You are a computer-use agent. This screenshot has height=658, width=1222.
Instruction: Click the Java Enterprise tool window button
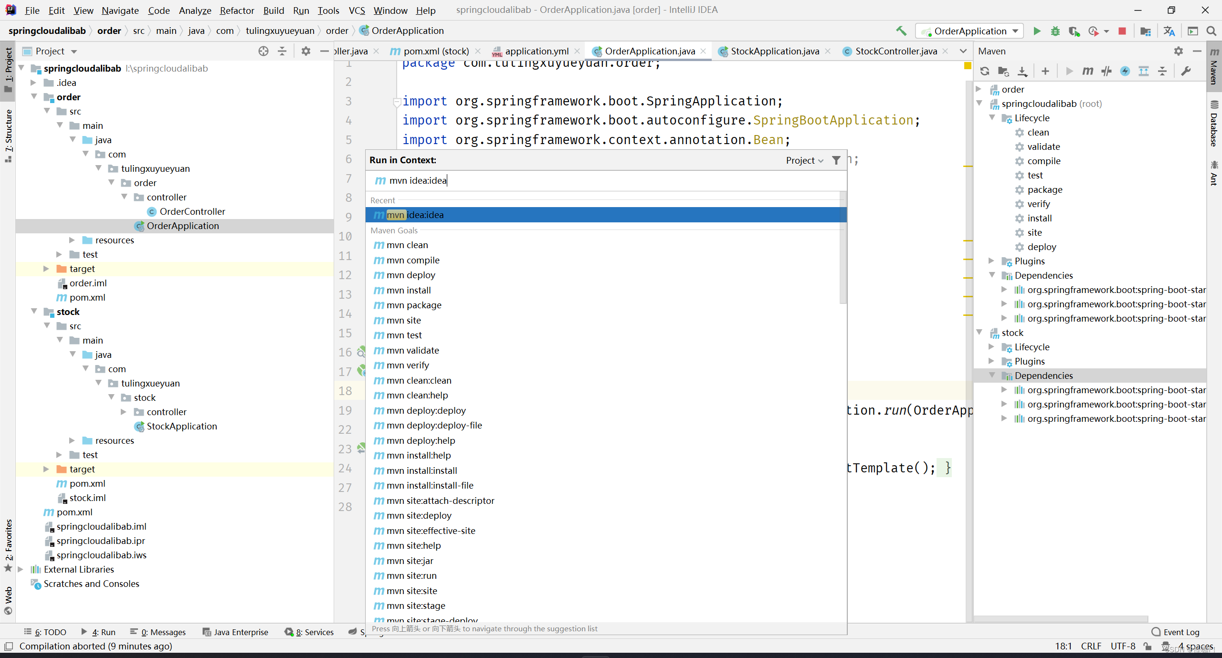(236, 632)
